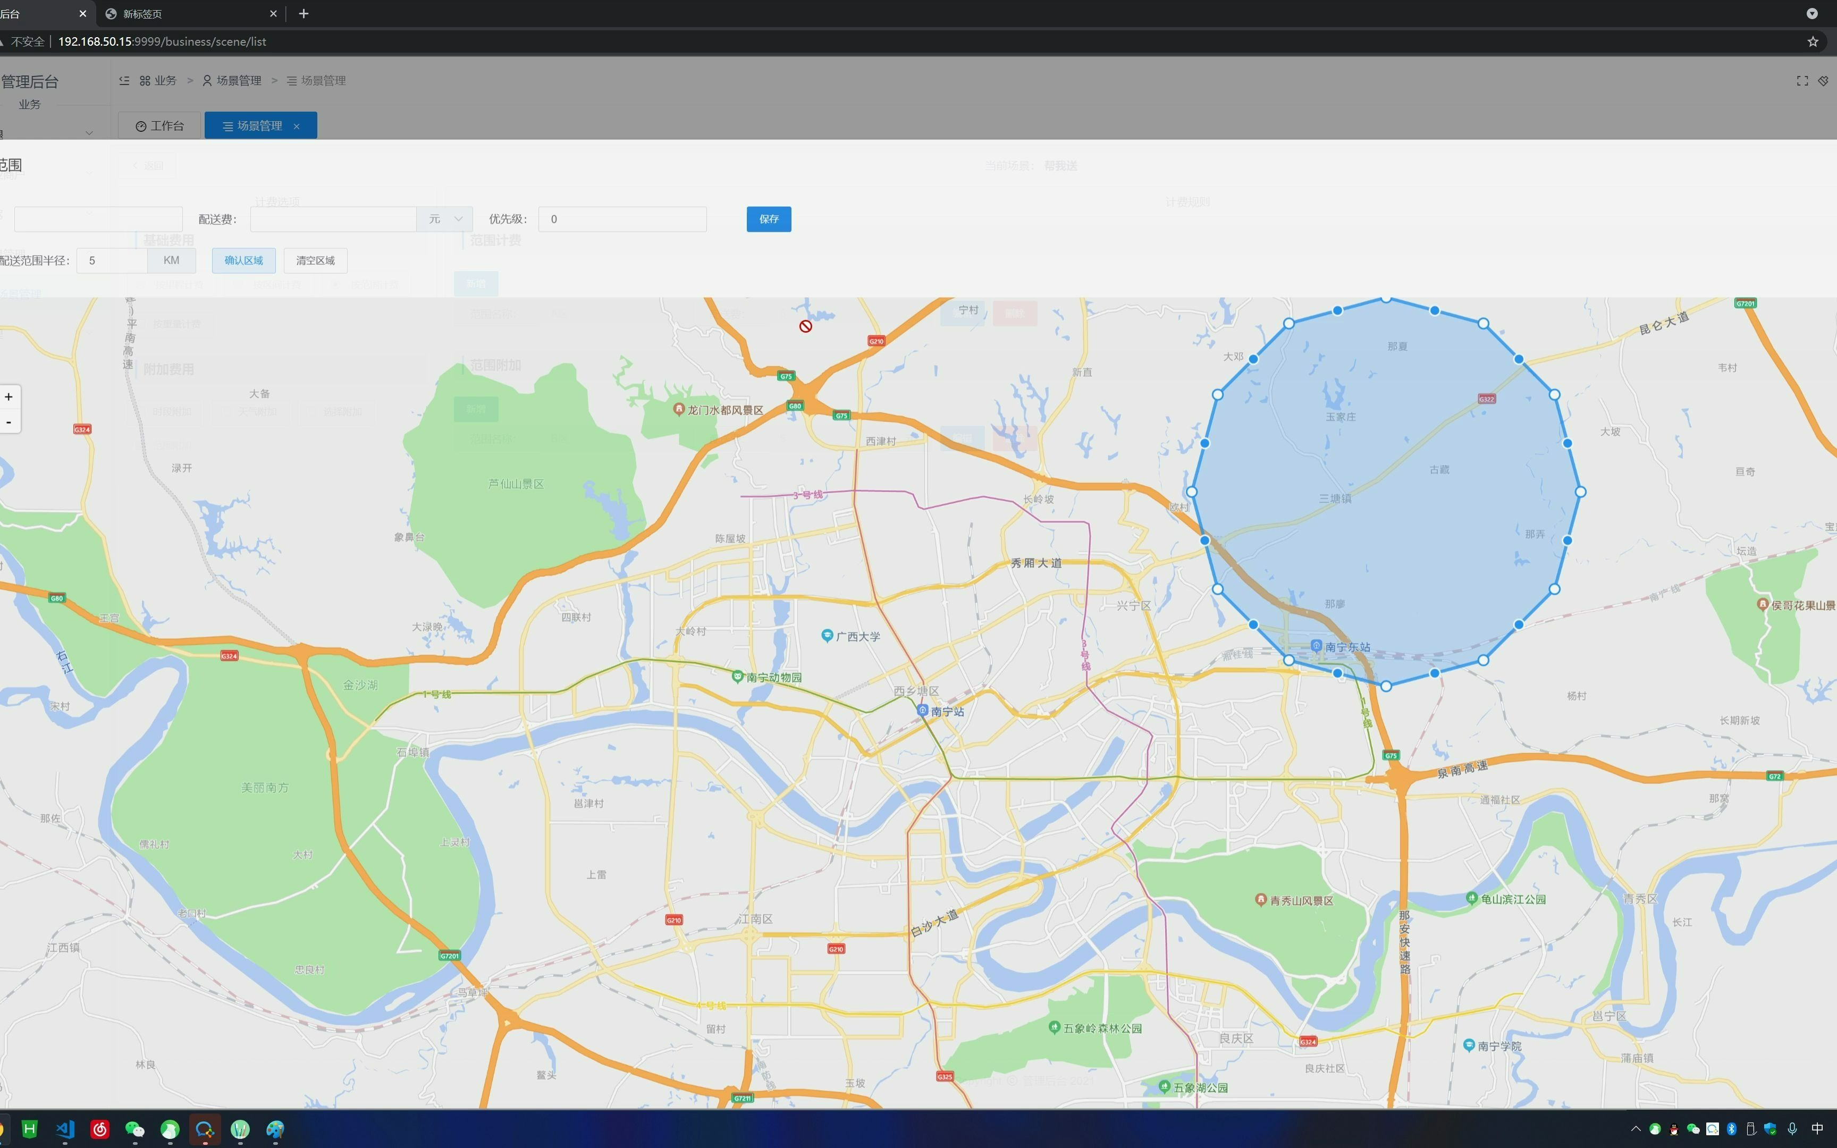Click the 龟山滨江公园 map marker

(x=1472, y=898)
